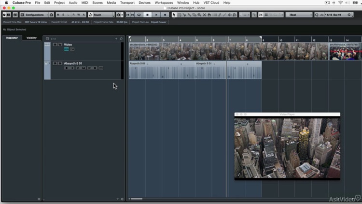Viewport: 362px width, 204px height.
Task: Open track list settings gear
Action: point(122,199)
